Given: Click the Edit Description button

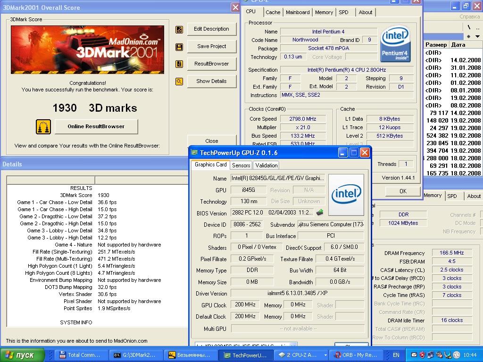Looking at the screenshot, I should [x=212, y=29].
